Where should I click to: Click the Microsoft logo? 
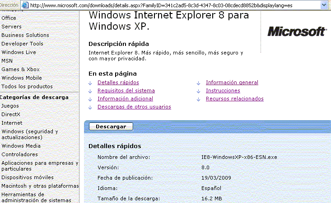pyautogui.click(x=297, y=32)
